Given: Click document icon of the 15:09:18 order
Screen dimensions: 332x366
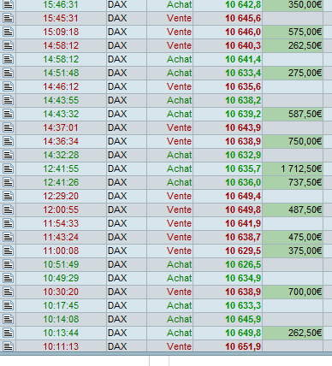Looking at the screenshot, I should pos(8,32).
